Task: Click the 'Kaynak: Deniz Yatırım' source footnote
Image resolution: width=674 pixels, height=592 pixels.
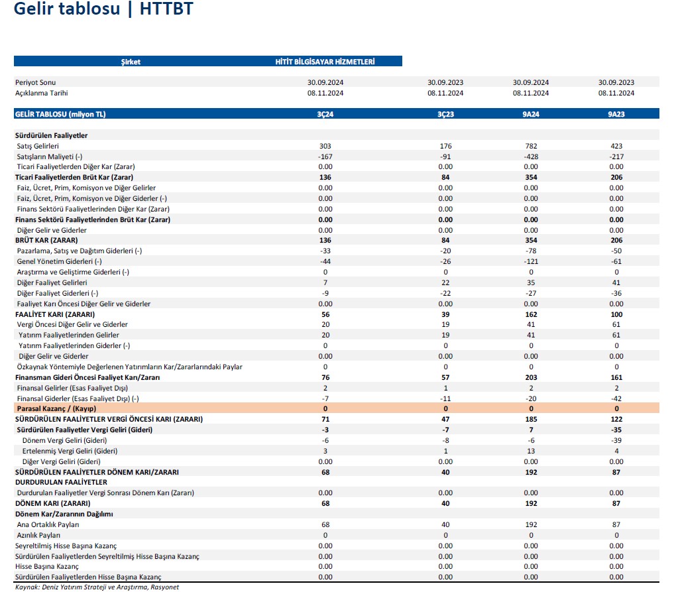Action: tap(97, 587)
